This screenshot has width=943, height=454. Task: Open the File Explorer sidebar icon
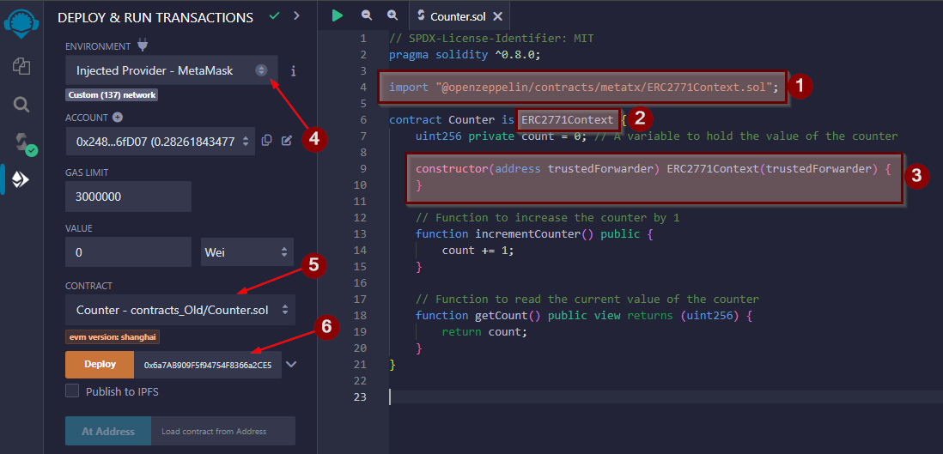pyautogui.click(x=21, y=66)
